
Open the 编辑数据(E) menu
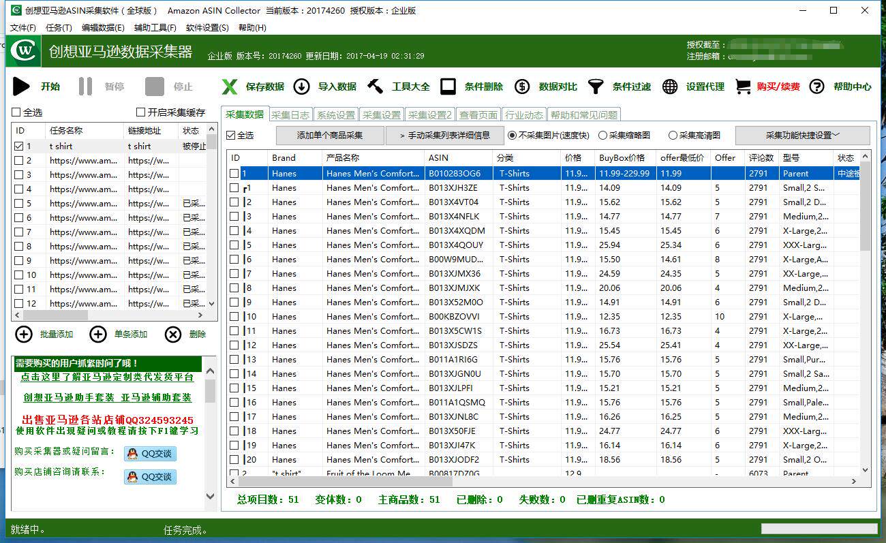[x=103, y=28]
